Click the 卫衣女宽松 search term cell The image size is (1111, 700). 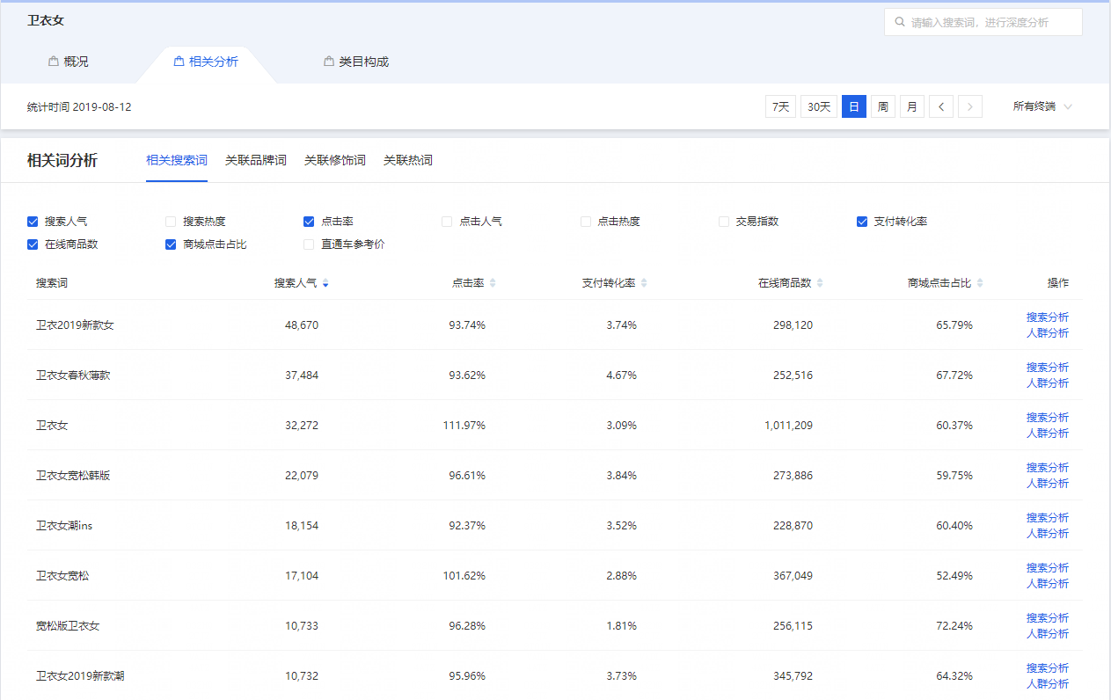62,576
